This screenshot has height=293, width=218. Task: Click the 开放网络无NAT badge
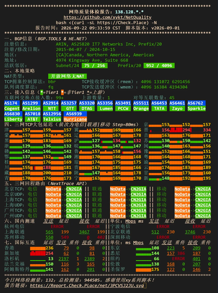pos(67,76)
